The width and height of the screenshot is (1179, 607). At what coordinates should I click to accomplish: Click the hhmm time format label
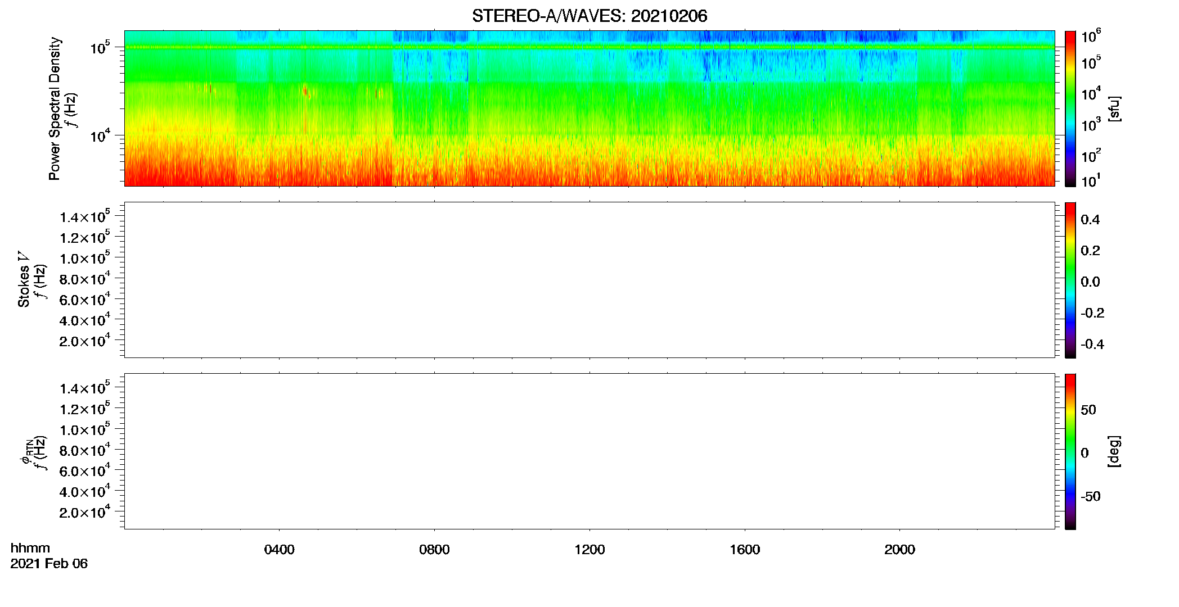(30, 549)
